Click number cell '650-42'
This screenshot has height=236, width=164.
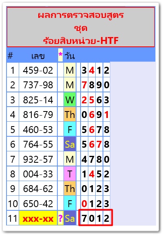click(x=38, y=203)
